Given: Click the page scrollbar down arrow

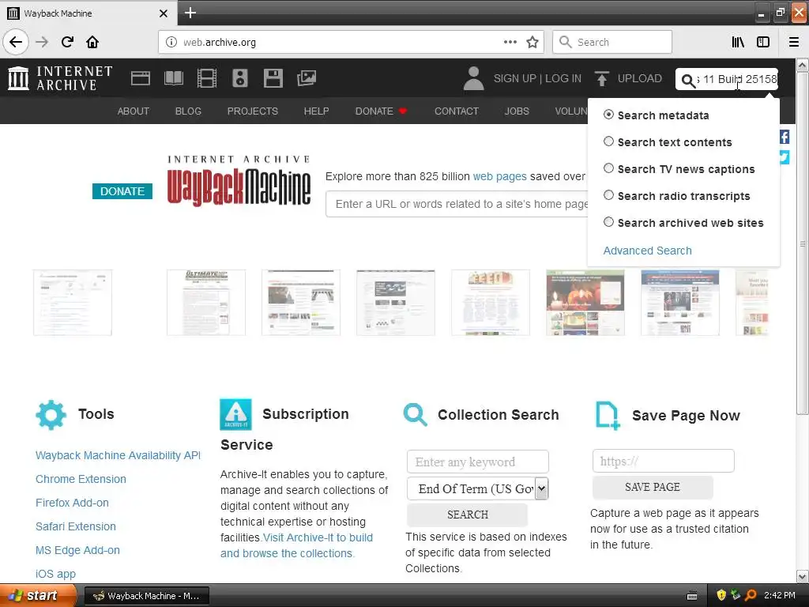Looking at the screenshot, I should 803,576.
